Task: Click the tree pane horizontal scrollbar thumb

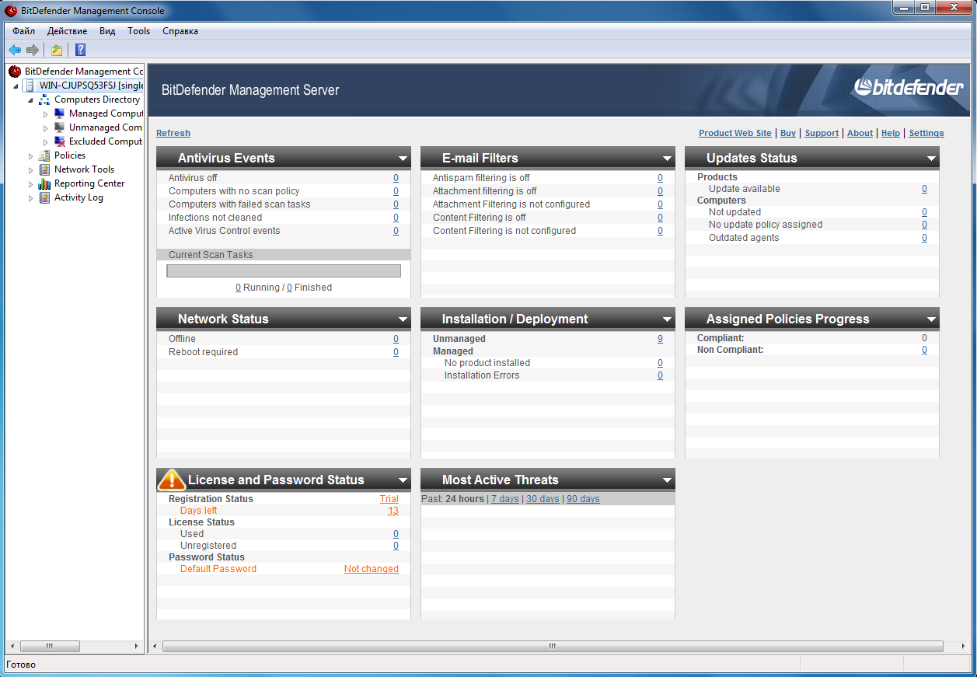Action: click(x=51, y=646)
